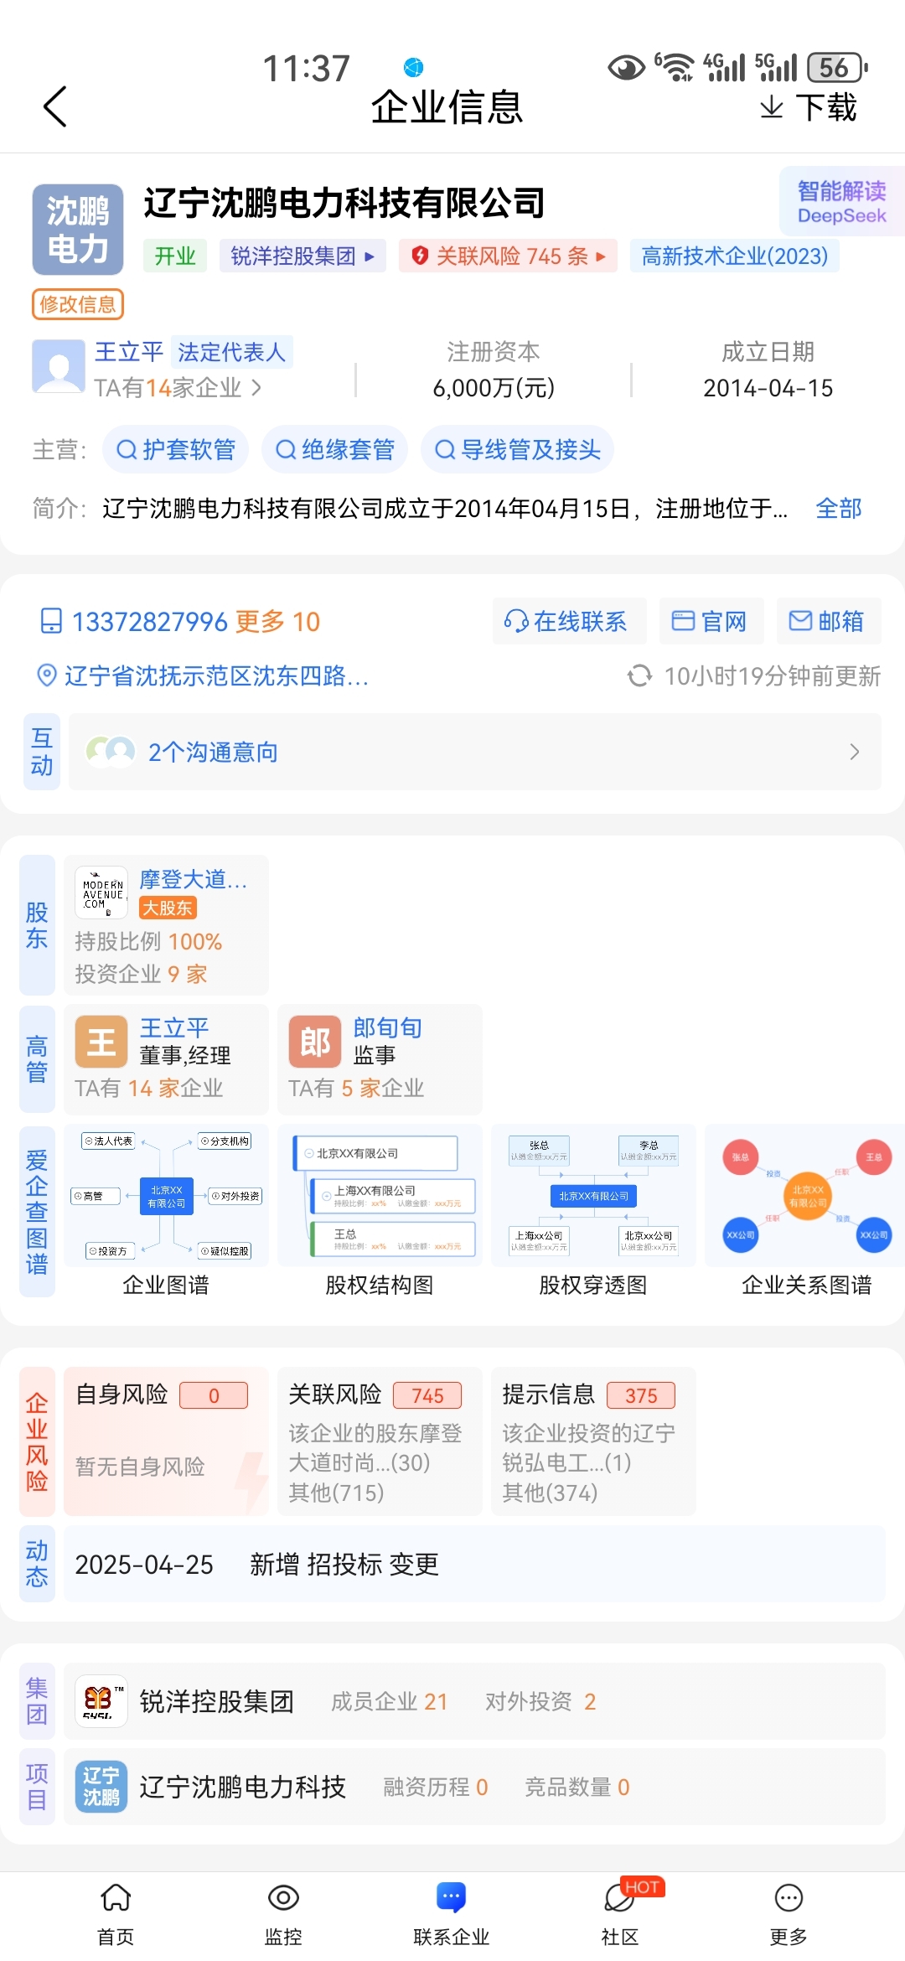The image size is (905, 1961).
Task: Tap the 股东 side label
Action: pos(37,924)
